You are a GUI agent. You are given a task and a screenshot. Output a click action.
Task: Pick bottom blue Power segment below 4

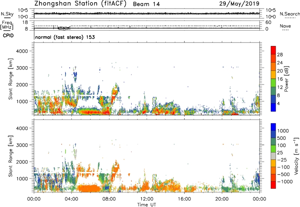tap(273, 107)
